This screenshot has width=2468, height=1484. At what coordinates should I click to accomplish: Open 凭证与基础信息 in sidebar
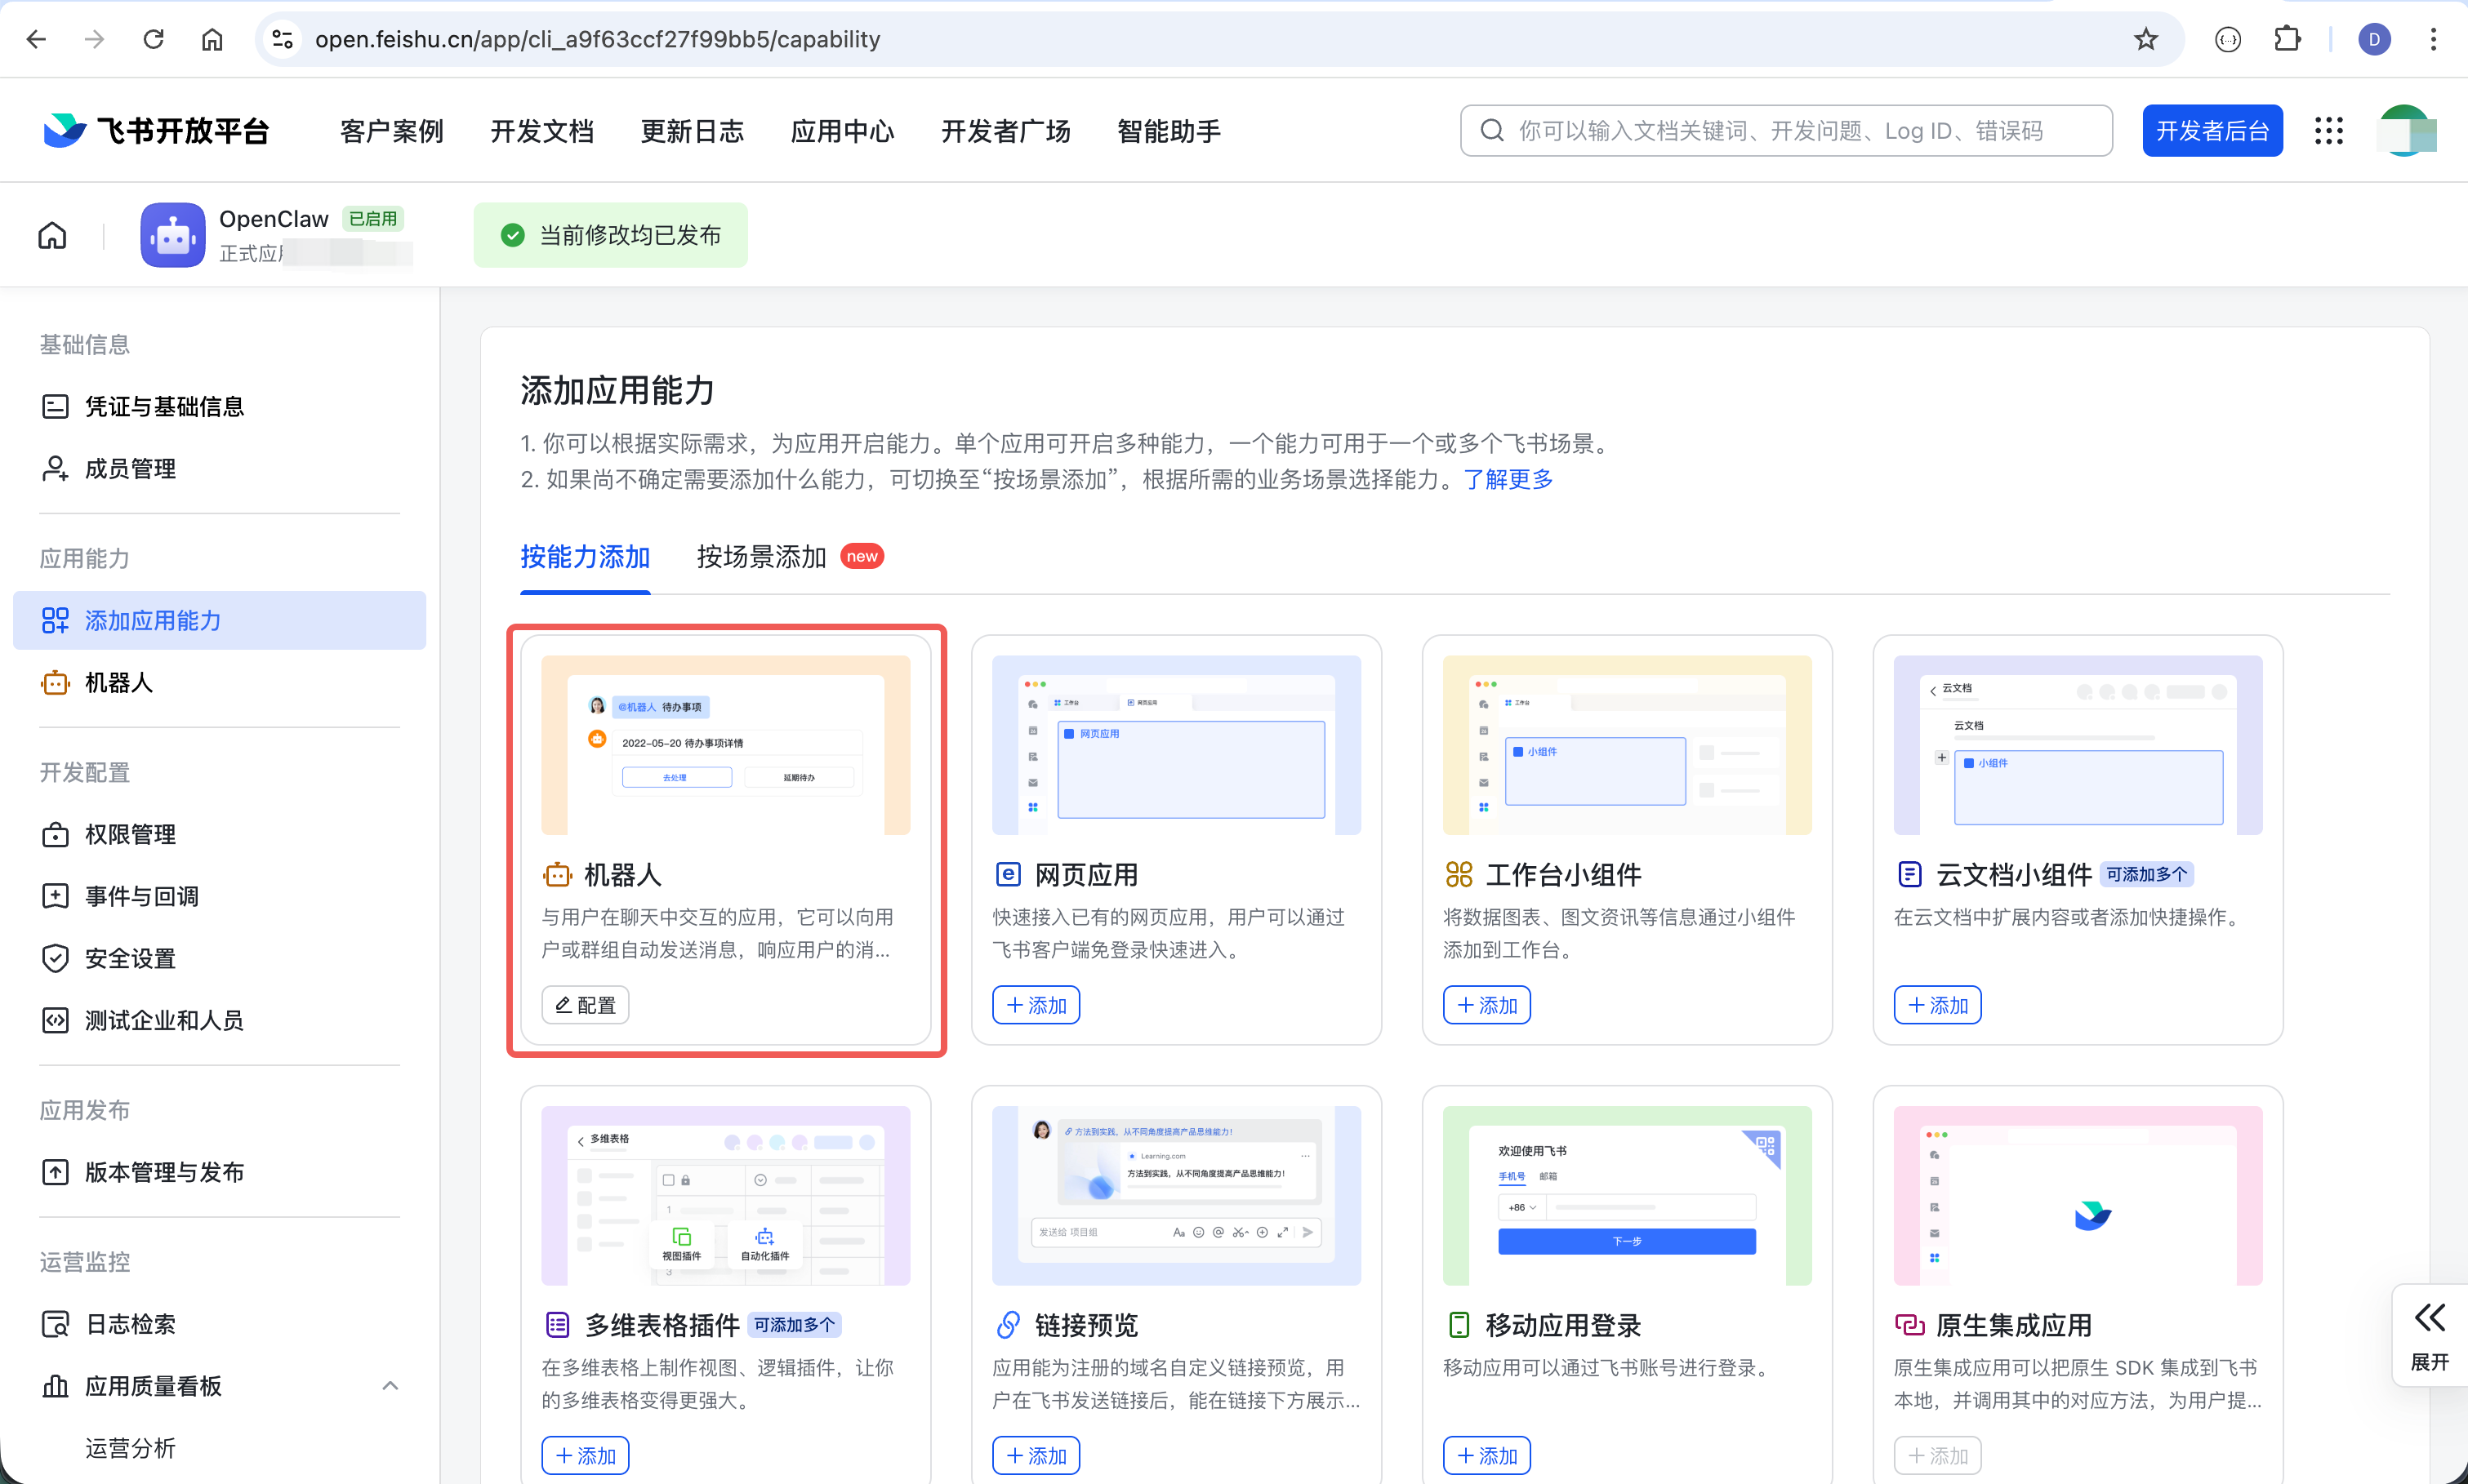point(219,406)
